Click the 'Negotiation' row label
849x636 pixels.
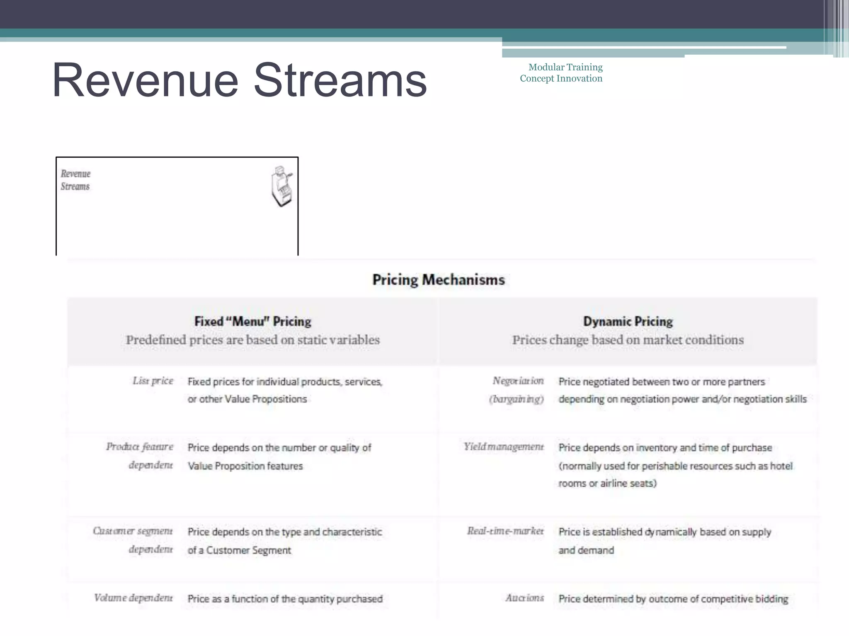point(518,381)
